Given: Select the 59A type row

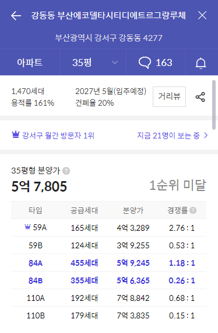Looking at the screenshot, I should click(x=108, y=228).
